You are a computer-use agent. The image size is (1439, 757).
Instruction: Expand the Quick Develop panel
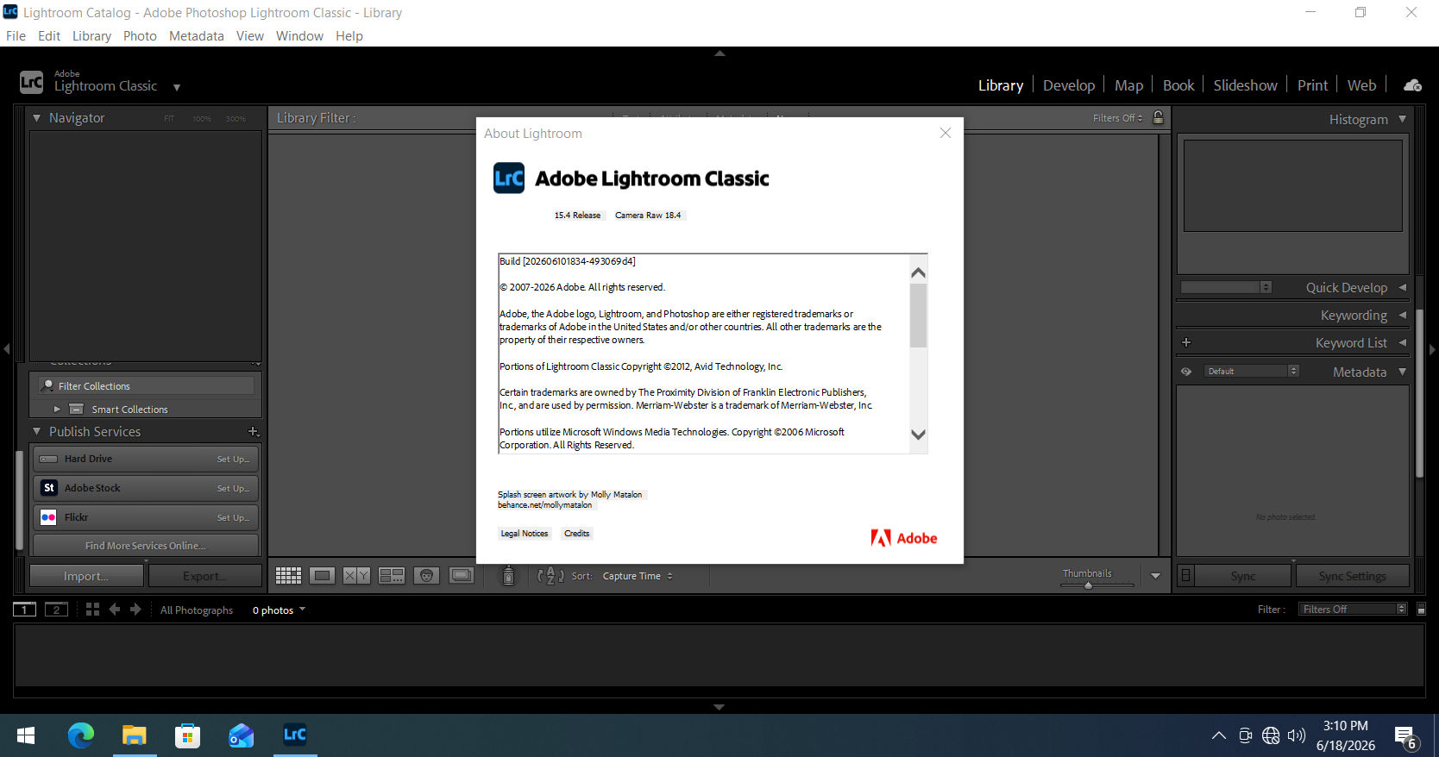click(1402, 287)
